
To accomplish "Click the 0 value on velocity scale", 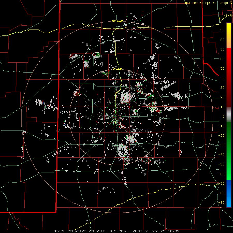I will (x=223, y=116).
